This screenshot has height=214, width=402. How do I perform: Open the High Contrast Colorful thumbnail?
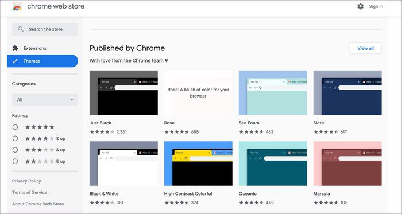198,164
